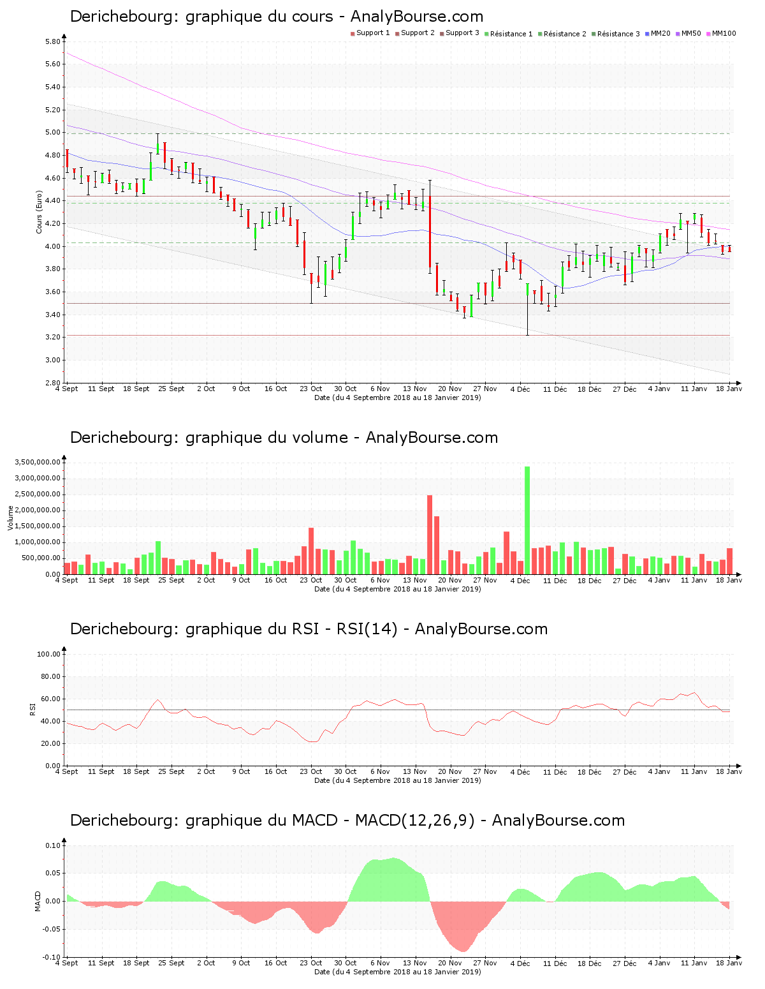Click '11 Janv' on the RSI chart axis

point(694,771)
